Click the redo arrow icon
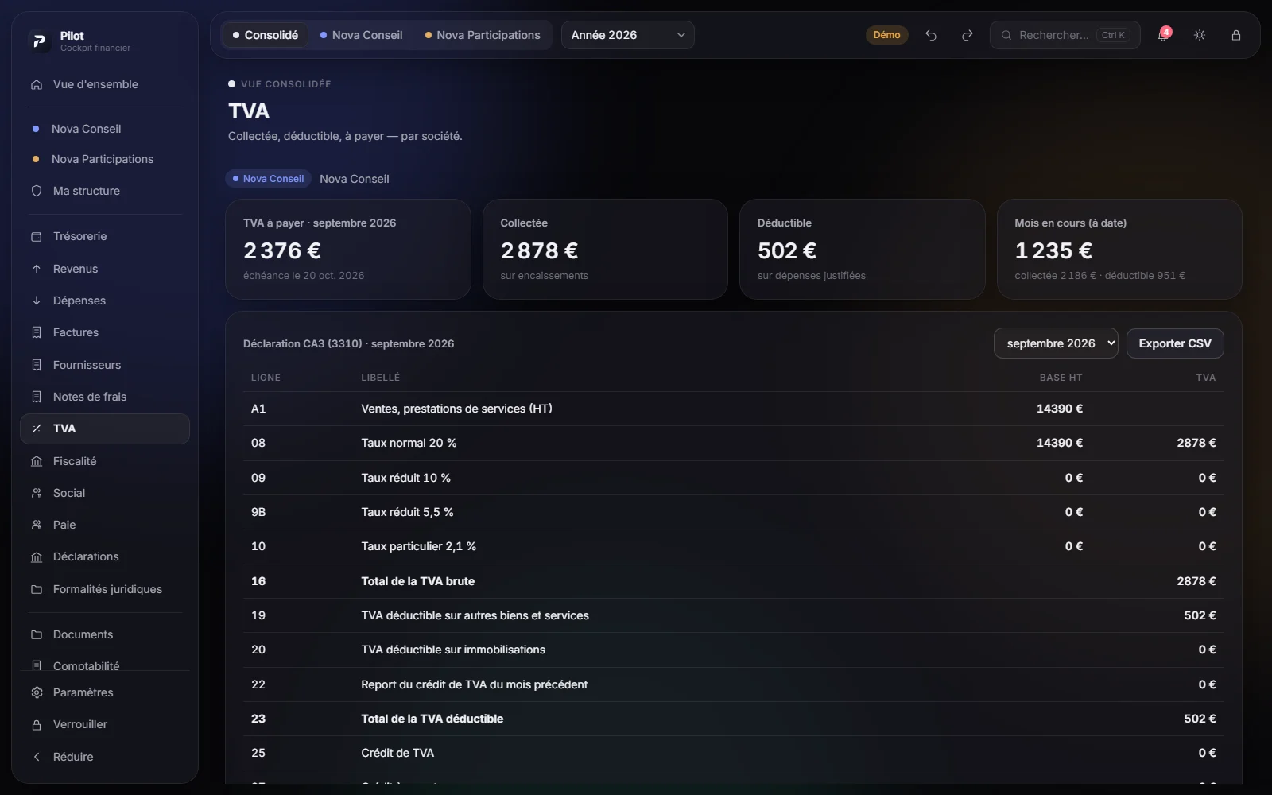This screenshot has height=795, width=1272. point(968,35)
